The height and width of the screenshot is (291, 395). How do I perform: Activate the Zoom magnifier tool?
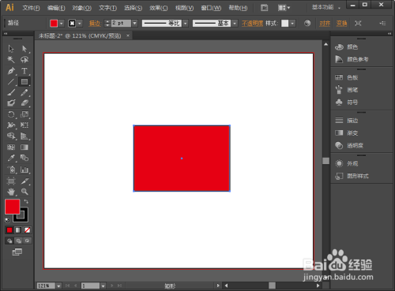coord(24,192)
